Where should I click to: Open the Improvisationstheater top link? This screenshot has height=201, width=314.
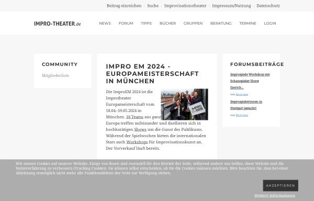tap(185, 6)
